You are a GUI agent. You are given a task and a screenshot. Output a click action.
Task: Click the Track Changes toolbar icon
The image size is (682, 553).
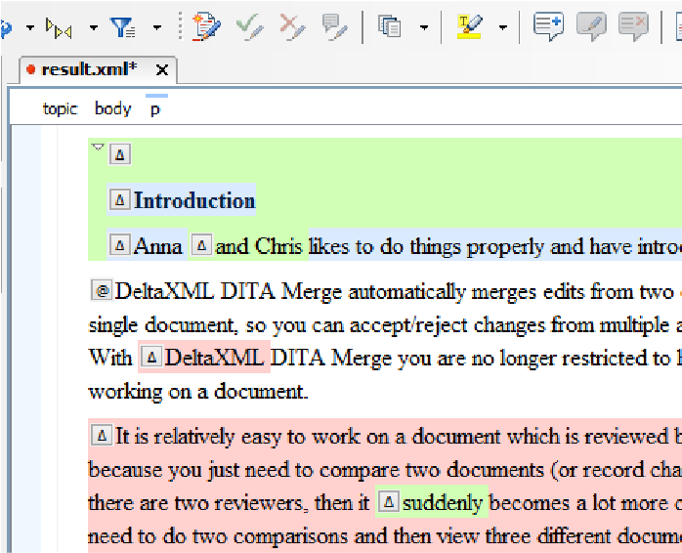[x=206, y=26]
